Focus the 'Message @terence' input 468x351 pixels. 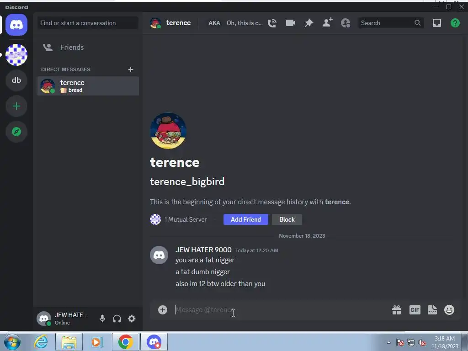click(281, 310)
